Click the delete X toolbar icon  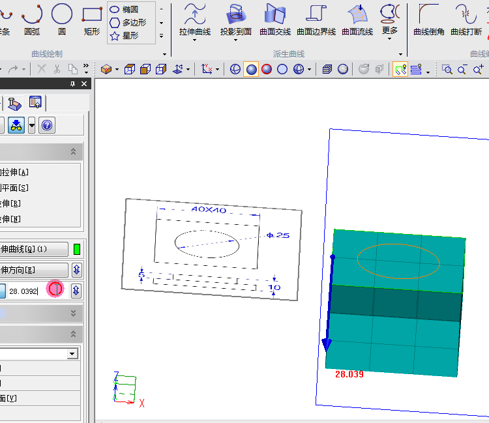tap(42, 69)
